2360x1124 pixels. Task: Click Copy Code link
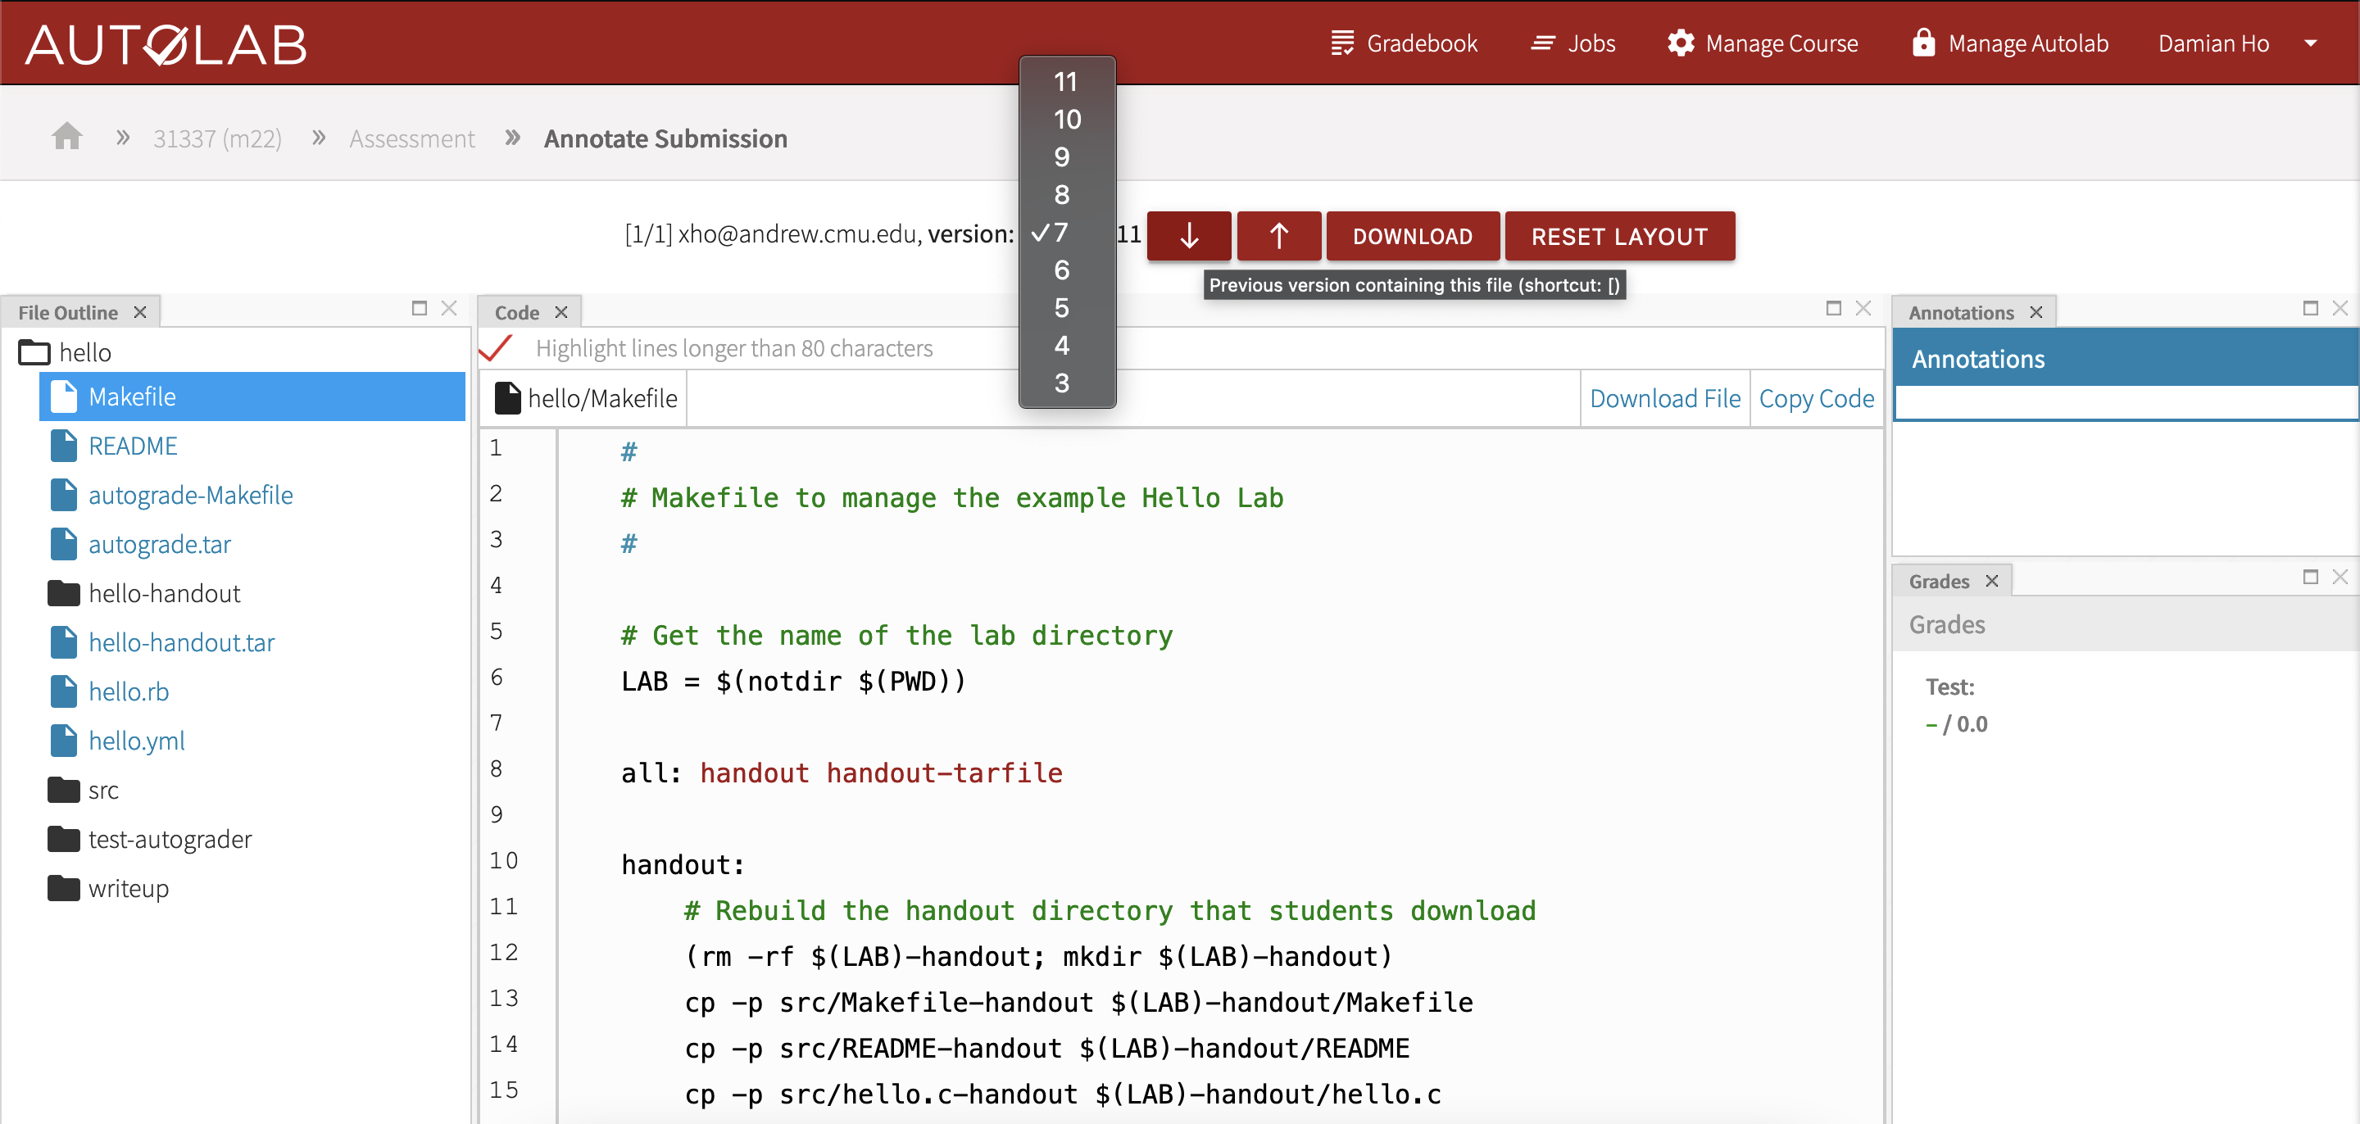point(1817,398)
